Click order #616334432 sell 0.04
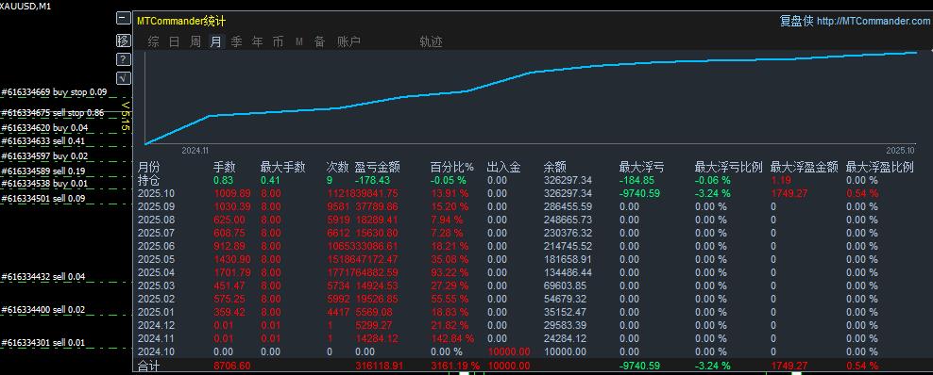 tap(43, 276)
